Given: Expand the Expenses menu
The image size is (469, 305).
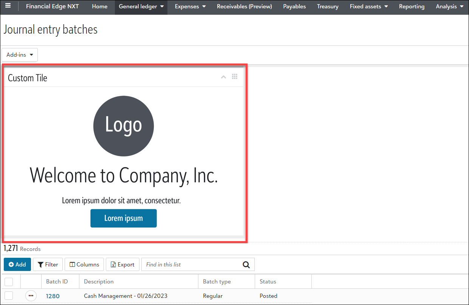Looking at the screenshot, I should tap(190, 6).
